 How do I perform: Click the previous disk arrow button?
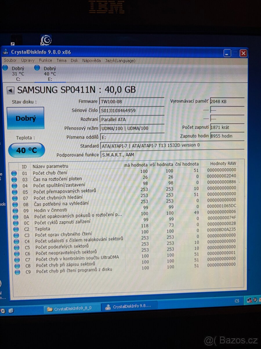coord(10,90)
